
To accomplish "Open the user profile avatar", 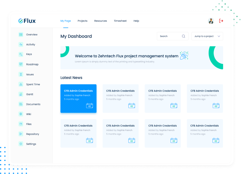I will [x=211, y=21].
